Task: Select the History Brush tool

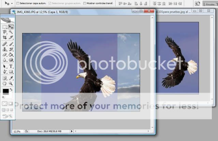Action: click(x=11, y=49)
